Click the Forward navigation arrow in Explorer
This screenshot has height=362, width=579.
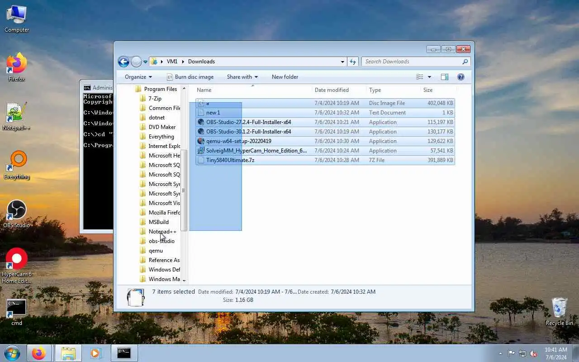(136, 62)
